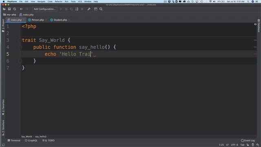Click line number 1 in the gutter
Screen dimensions: 261x147
click(x=8, y=26)
